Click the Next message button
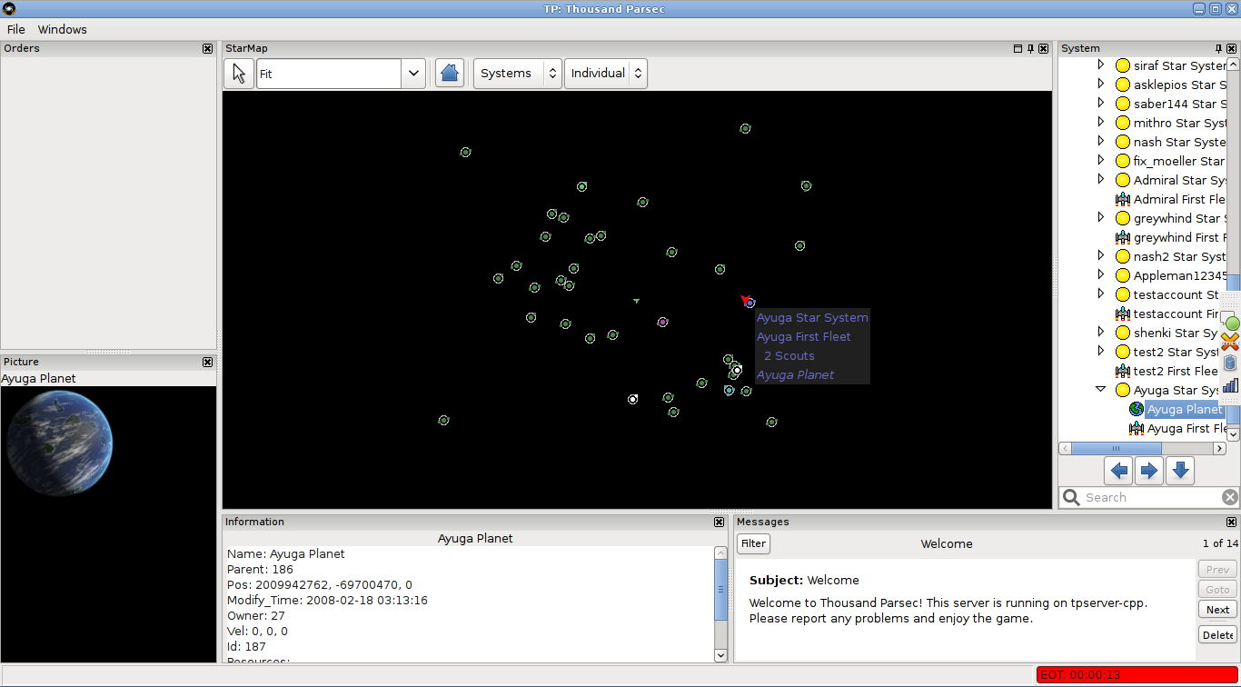This screenshot has width=1241, height=687. [1217, 610]
